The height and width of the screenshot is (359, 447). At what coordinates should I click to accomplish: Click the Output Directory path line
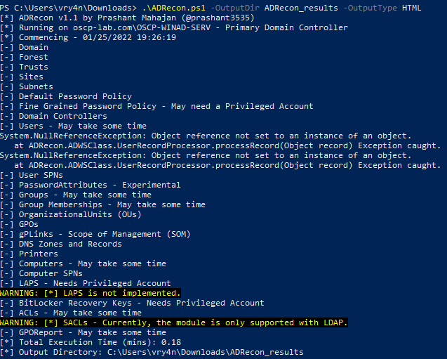(152, 352)
